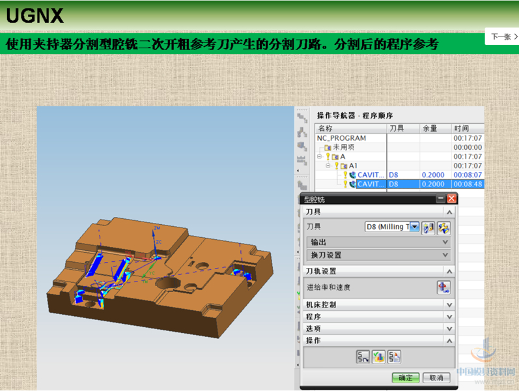Open the 进给率和速度 settings icon

pos(443,287)
